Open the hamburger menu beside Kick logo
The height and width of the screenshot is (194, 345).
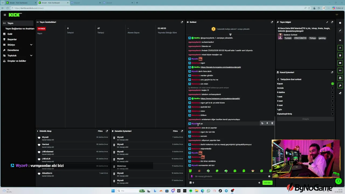coord(5,15)
